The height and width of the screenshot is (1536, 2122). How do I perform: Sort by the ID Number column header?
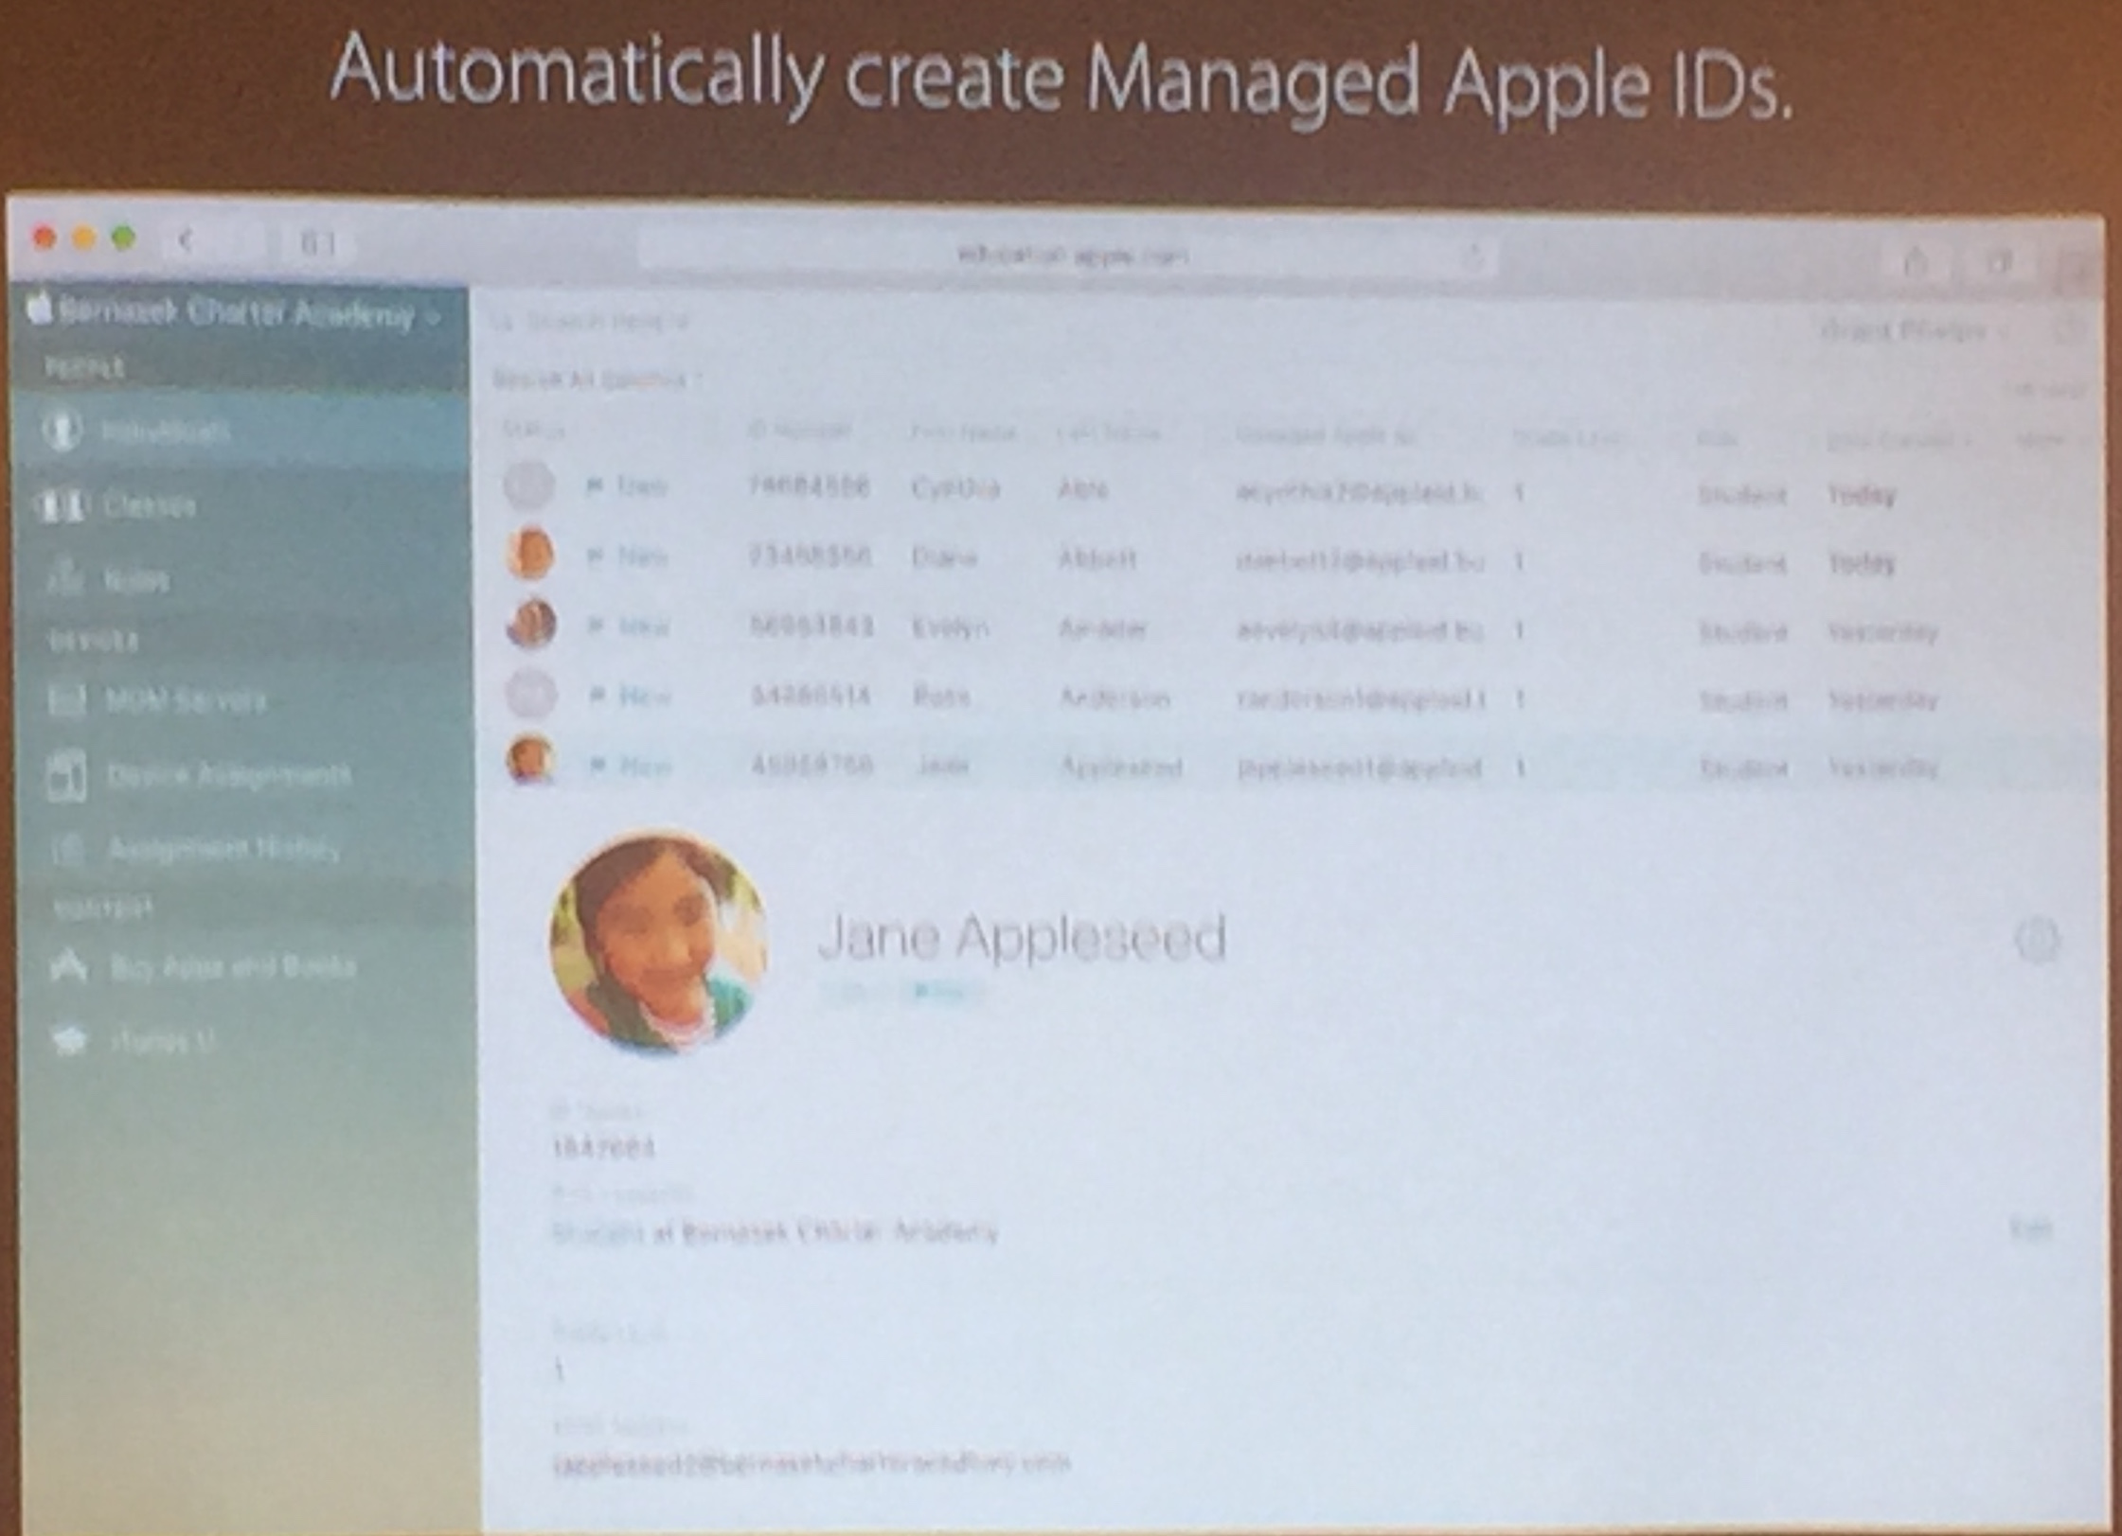coord(800,432)
